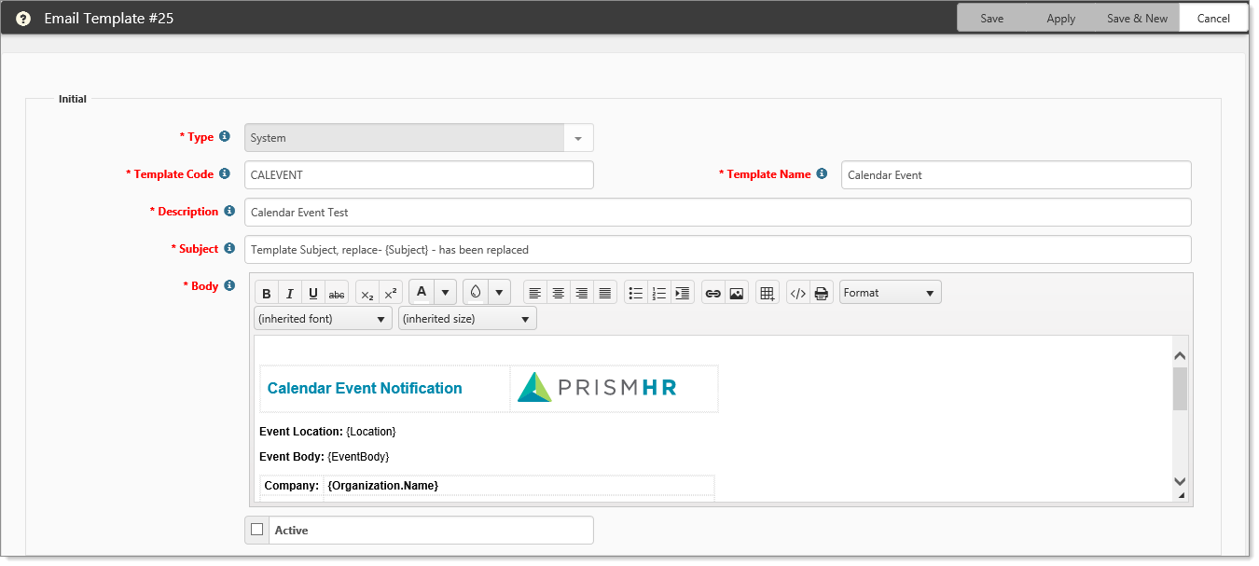This screenshot has height=566, width=1259.
Task: Click into the Subject text field
Action: point(718,249)
